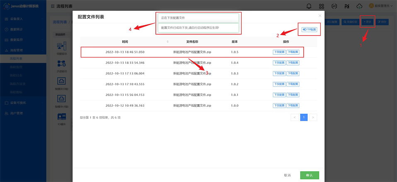Image resolution: width=397 pixels, height=182 pixels.
Task: Click 取消 in the dialog footer
Action: [287, 175]
